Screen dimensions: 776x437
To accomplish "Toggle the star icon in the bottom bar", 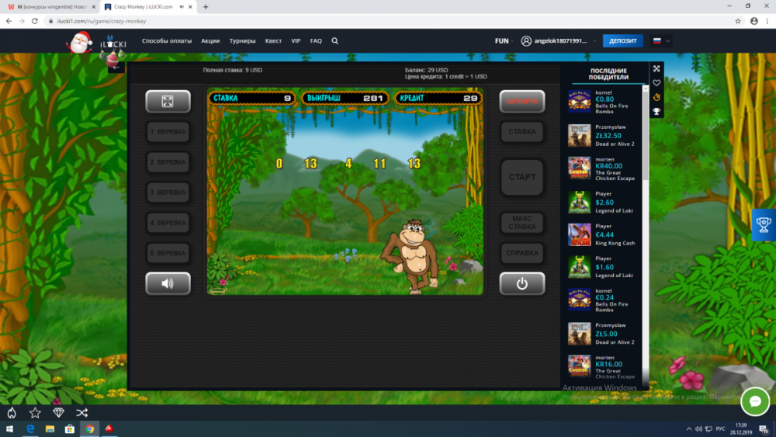I will (x=35, y=412).
